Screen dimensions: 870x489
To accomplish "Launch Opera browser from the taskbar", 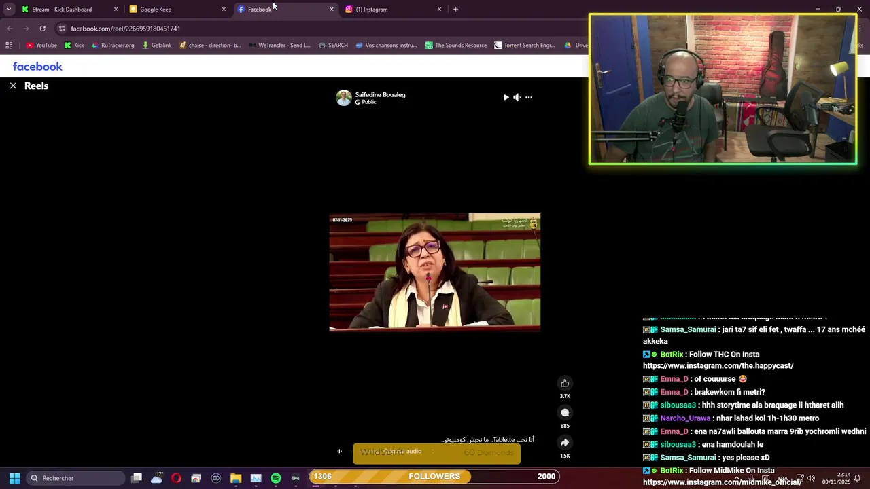I will click(x=176, y=478).
